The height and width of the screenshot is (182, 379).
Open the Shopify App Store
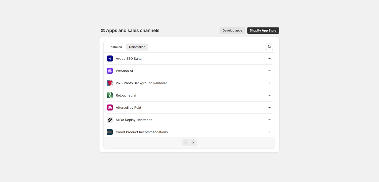(x=263, y=30)
